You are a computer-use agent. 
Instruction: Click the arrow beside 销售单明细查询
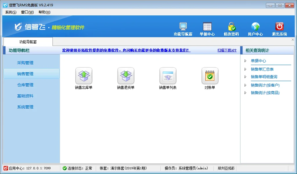(x=245, y=77)
